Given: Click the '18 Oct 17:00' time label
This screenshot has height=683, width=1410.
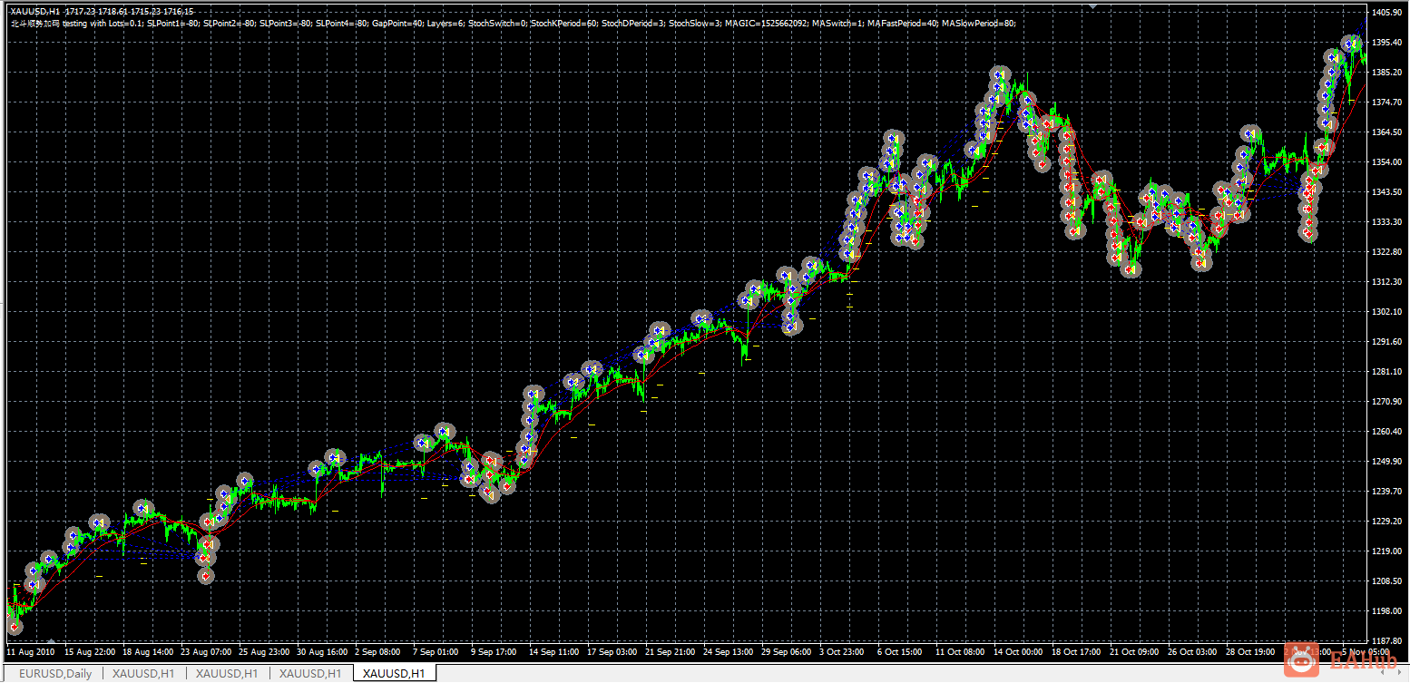Looking at the screenshot, I should coord(1077,651).
